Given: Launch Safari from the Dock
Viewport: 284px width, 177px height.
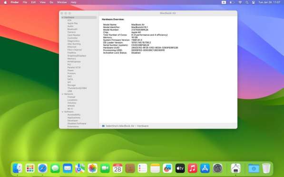Looking at the screenshot, I should tap(42, 168).
